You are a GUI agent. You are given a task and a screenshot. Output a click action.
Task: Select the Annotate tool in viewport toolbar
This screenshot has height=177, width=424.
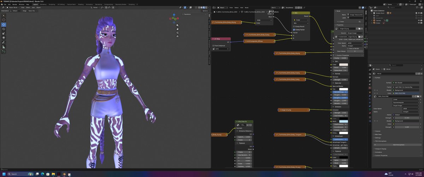point(4,43)
